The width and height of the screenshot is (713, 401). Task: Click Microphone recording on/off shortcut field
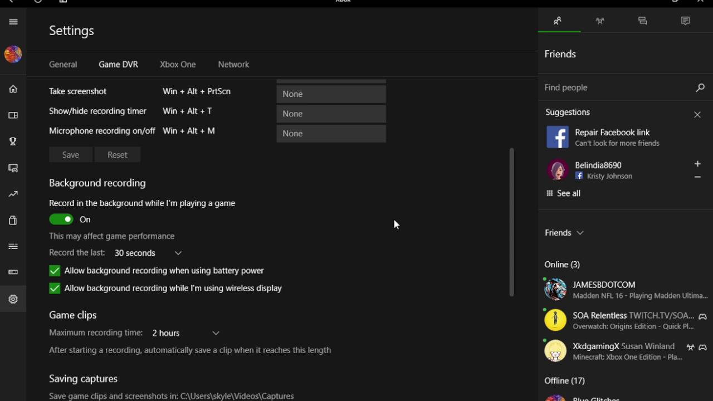[331, 134]
